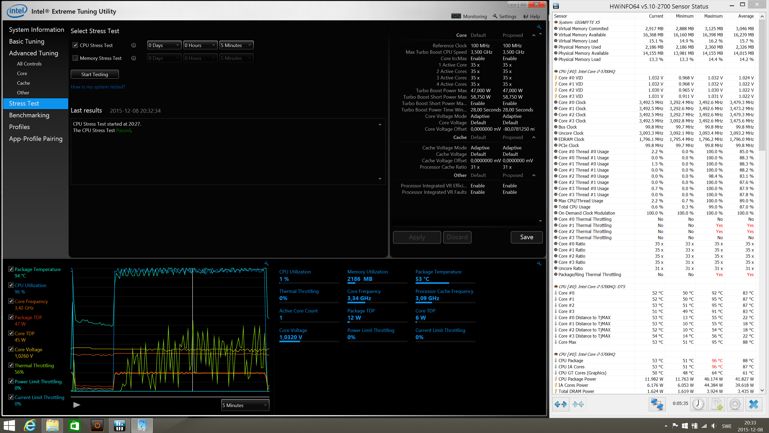Open CPU test Hours dropdown
The image size is (769, 433).
pos(200,45)
